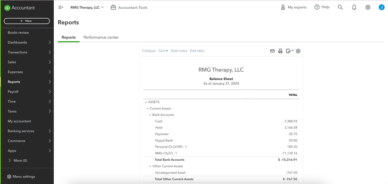
Task: Open Books review in sidebar
Action: (18, 33)
